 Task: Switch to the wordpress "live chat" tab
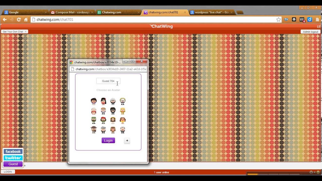pyautogui.click(x=211, y=12)
